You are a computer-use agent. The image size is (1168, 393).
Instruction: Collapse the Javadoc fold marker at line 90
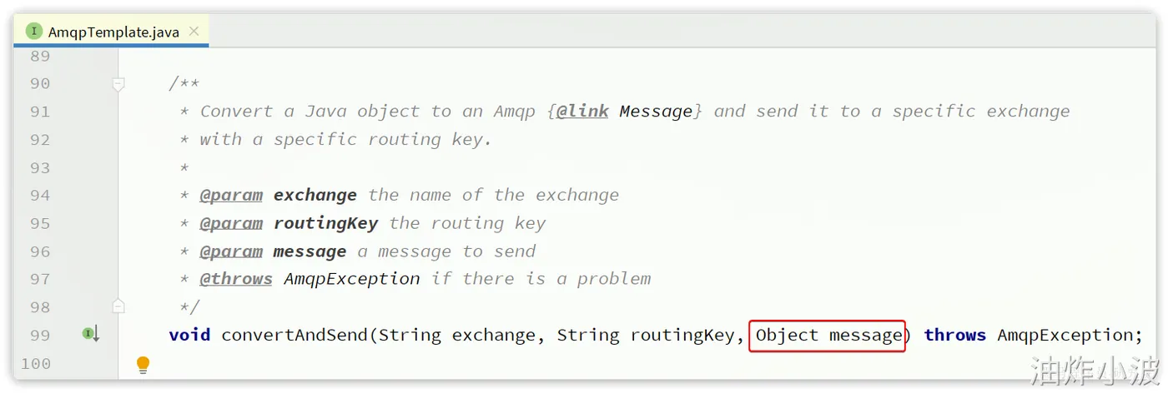118,83
